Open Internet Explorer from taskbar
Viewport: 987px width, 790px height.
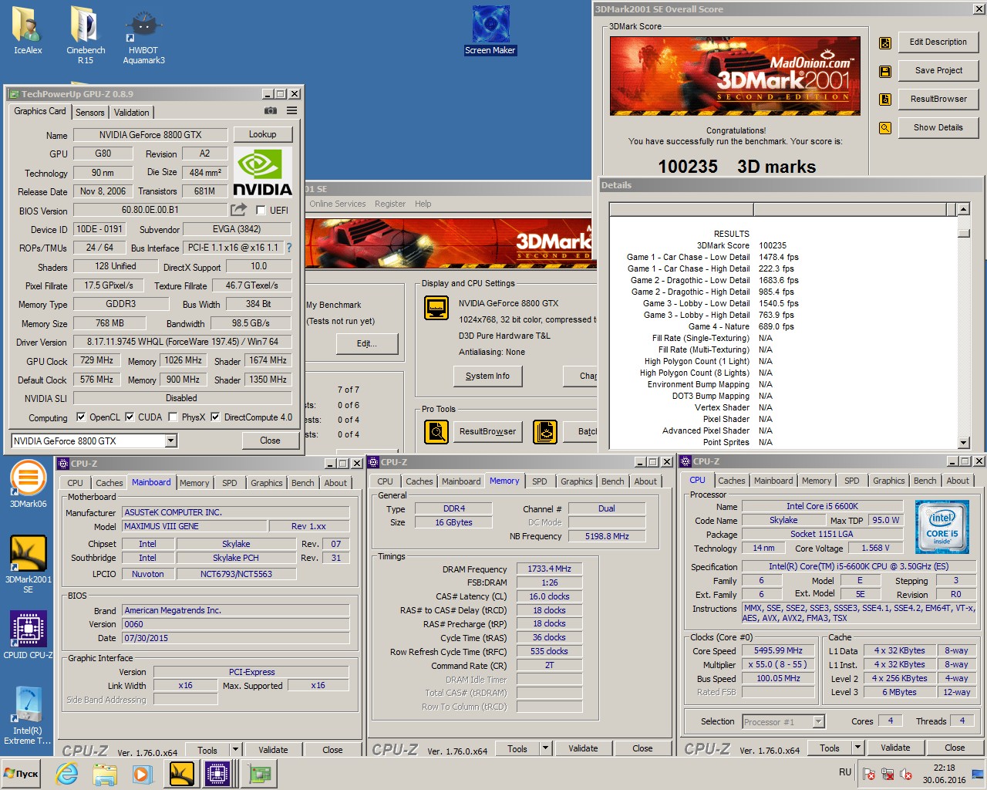[x=67, y=774]
